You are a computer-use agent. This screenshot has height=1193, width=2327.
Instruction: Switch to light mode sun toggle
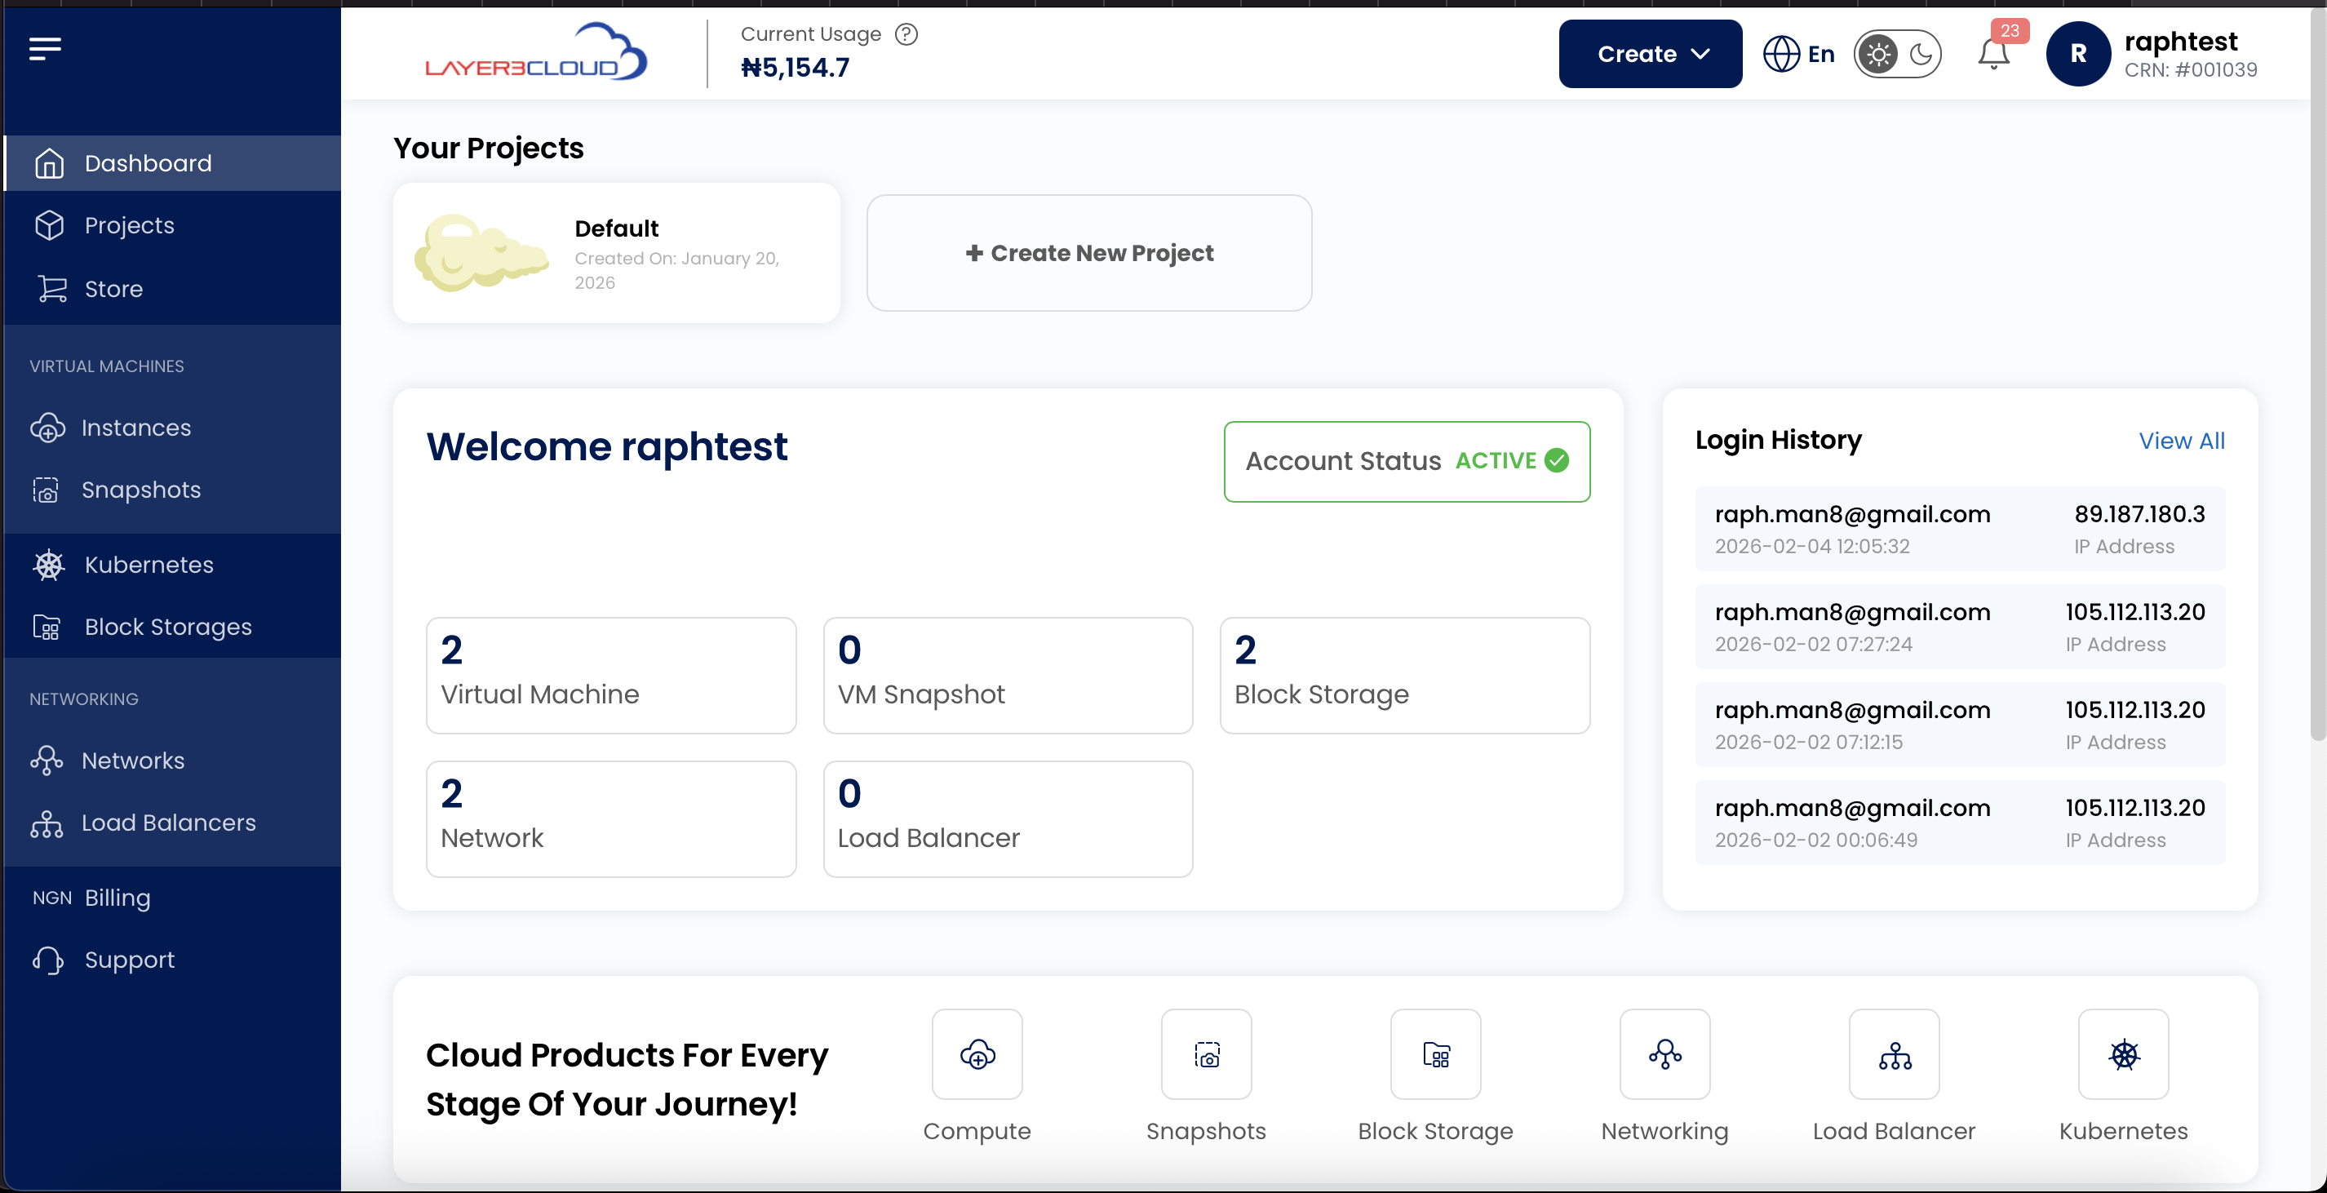pos(1878,55)
